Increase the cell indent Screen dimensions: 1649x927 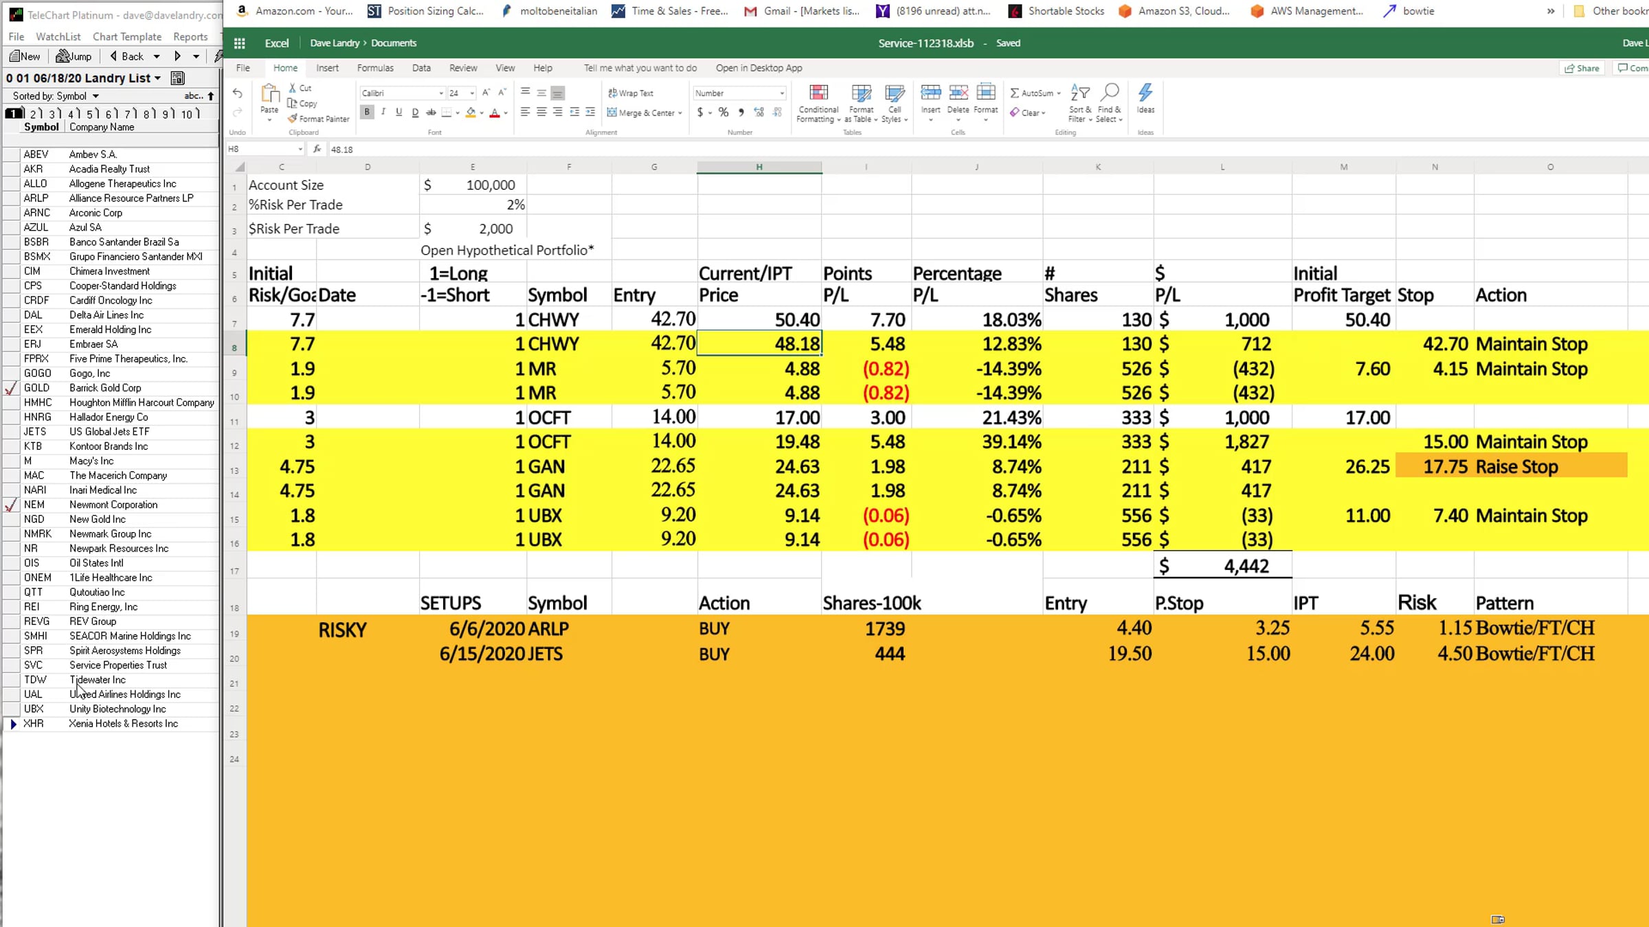coord(590,113)
